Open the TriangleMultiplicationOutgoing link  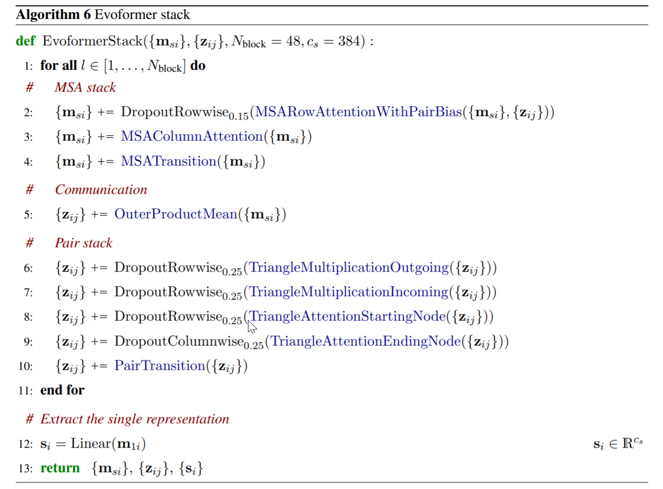click(x=349, y=267)
